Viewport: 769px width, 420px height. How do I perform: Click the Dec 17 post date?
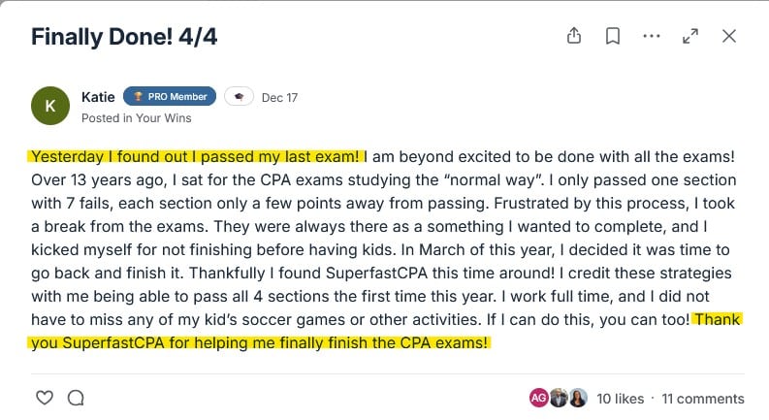[x=279, y=97]
